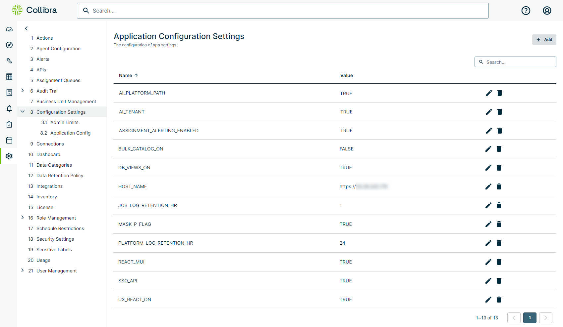Click the compass explore icon in sidebar
The image size is (563, 327).
(9, 45)
